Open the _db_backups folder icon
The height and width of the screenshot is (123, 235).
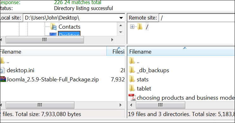(132, 70)
